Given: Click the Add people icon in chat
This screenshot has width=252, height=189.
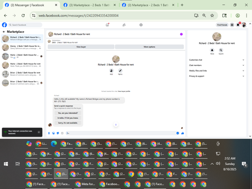Looking at the screenshot, I should (x=111, y=71).
